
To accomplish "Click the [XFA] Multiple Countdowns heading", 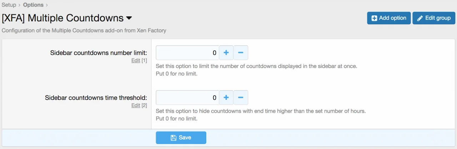I will pyautogui.click(x=62, y=18).
